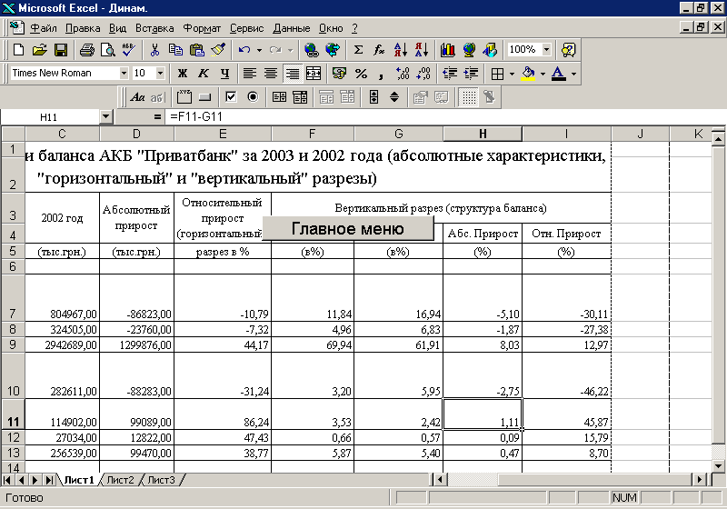Activate the Format Painter brush
Image resolution: width=727 pixels, height=509 pixels.
coord(218,50)
